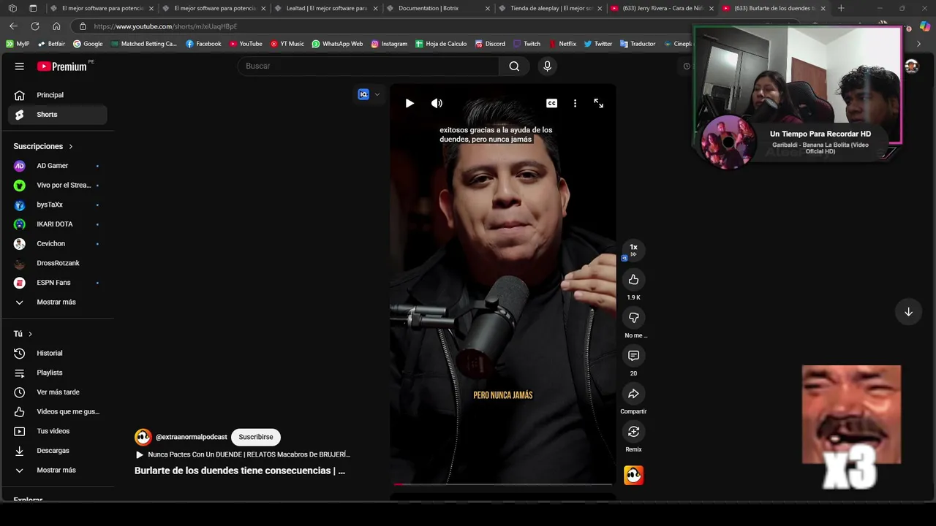Open Hoja de Calculo bookmark

coord(441,44)
